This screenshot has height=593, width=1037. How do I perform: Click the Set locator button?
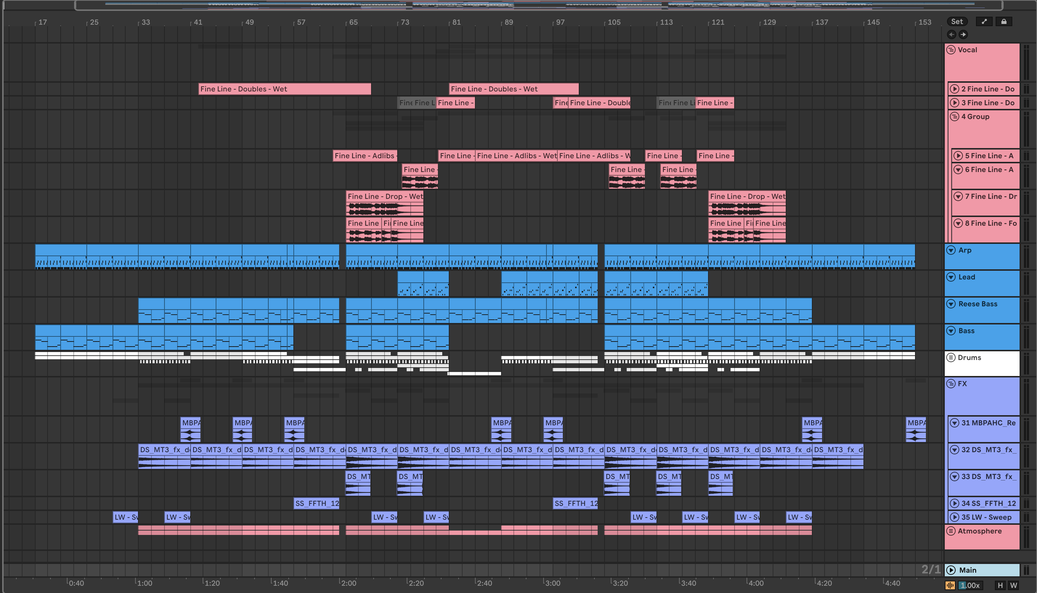(957, 21)
